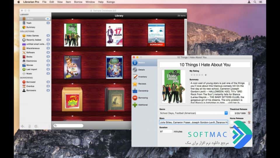Click the Library window vertical scrollbar

click(x=185, y=36)
